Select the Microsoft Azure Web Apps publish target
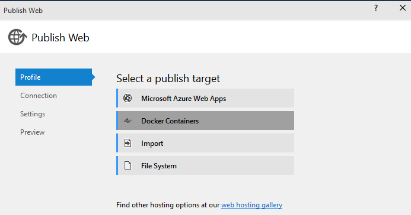Viewport: 411px width, 215px height. [205, 98]
